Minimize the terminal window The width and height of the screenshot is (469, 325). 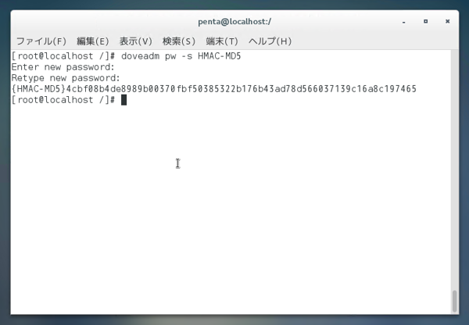tap(404, 22)
